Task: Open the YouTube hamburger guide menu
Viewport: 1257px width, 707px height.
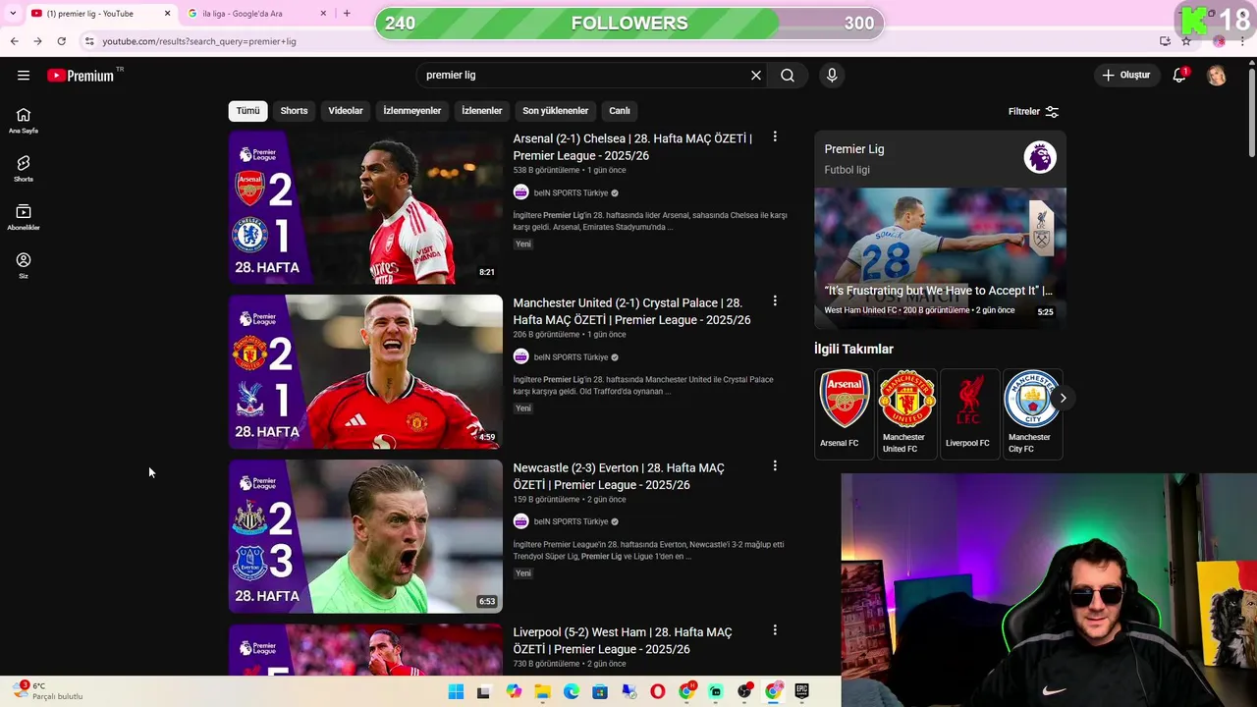Action: click(24, 76)
